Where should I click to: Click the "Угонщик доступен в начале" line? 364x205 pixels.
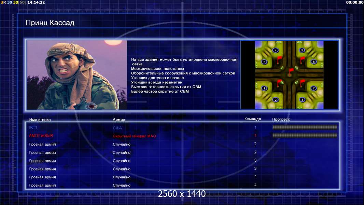click(157, 78)
